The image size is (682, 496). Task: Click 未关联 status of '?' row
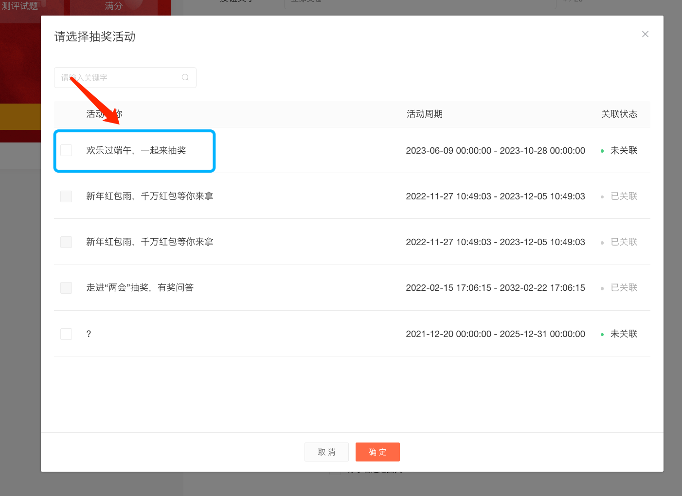[624, 334]
